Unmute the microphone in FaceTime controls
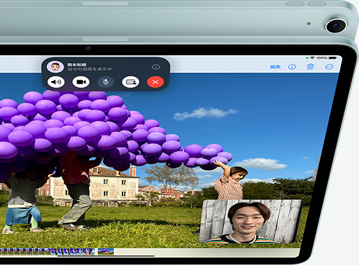The width and height of the screenshot is (359, 265). point(105,82)
